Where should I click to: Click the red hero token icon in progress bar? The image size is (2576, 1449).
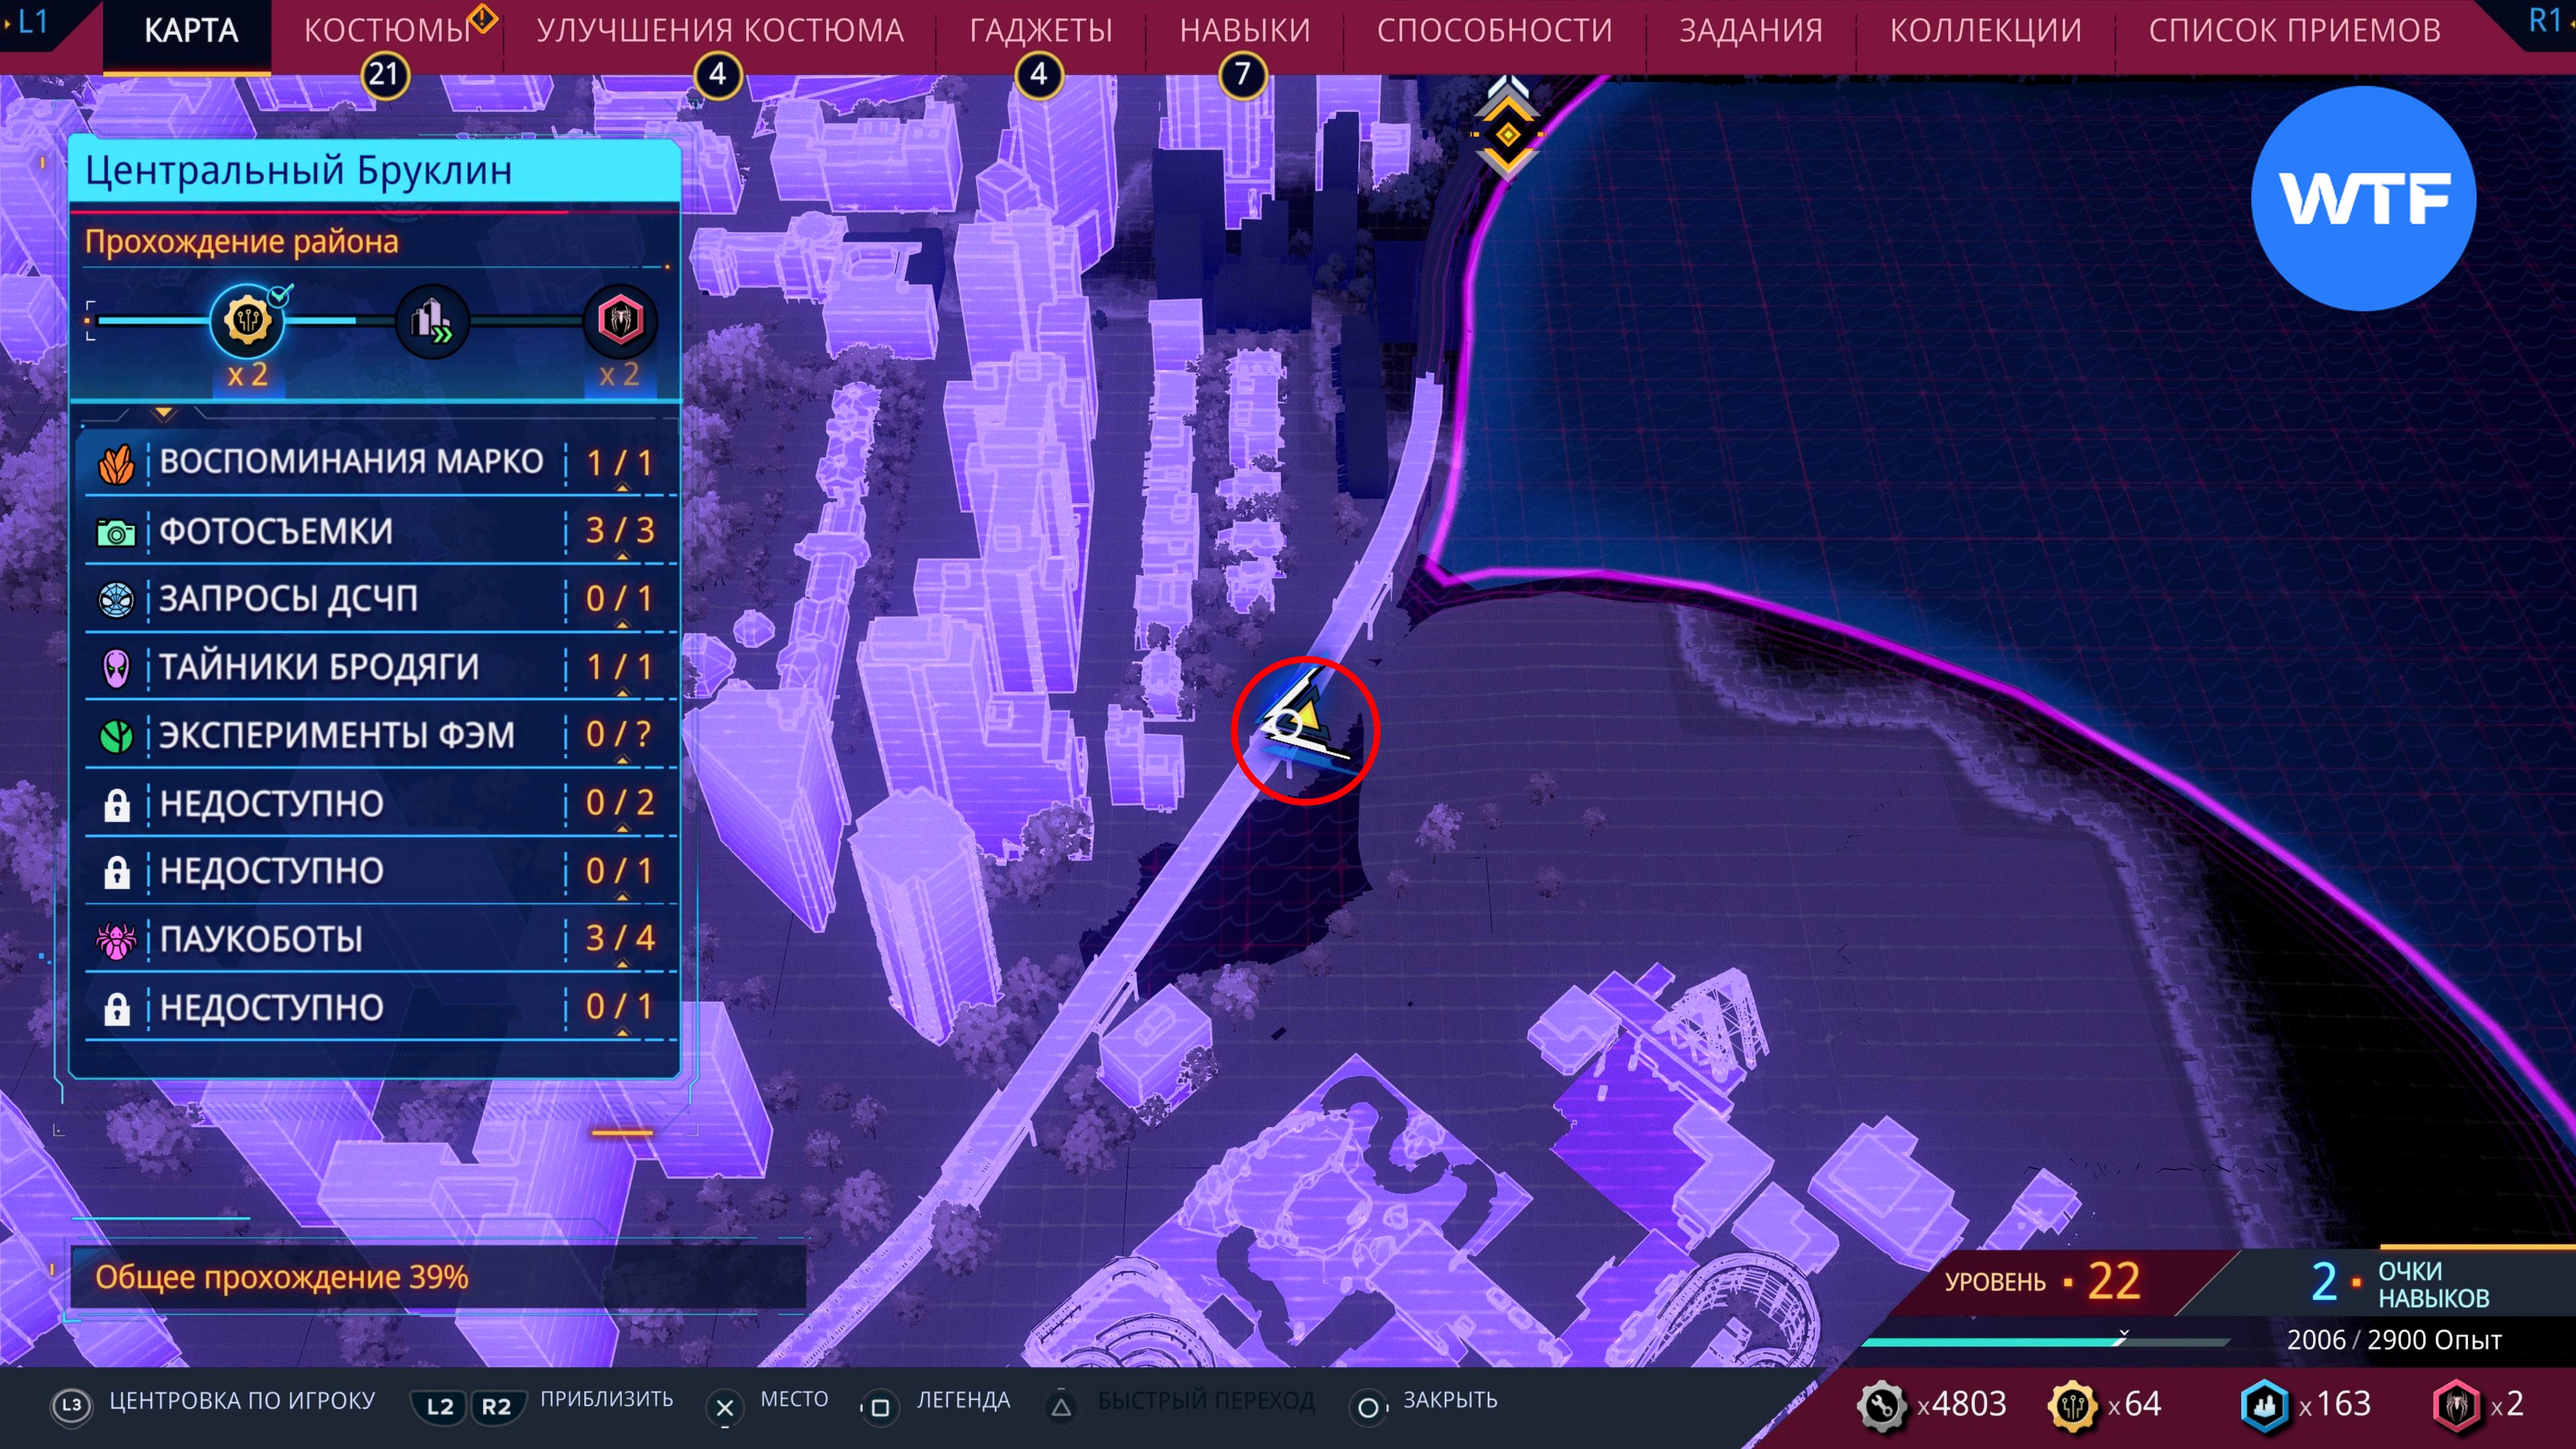click(x=620, y=321)
